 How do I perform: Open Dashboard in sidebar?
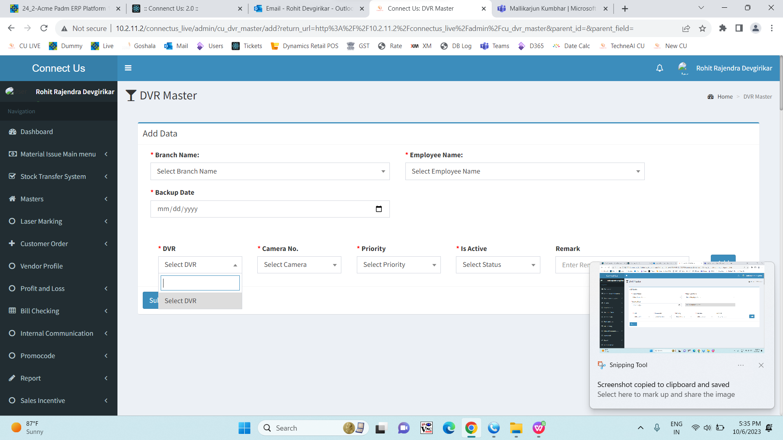[x=59, y=132]
